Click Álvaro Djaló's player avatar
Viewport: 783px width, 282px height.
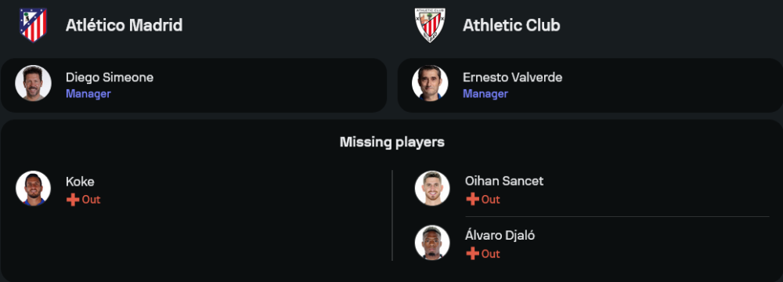[x=432, y=243]
